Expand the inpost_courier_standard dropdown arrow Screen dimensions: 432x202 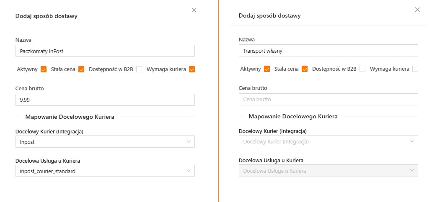tap(188, 171)
